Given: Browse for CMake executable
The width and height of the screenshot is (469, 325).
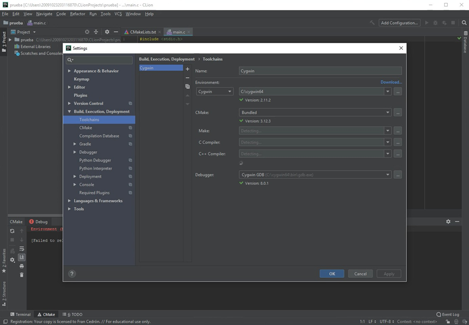Looking at the screenshot, I should tap(398, 113).
